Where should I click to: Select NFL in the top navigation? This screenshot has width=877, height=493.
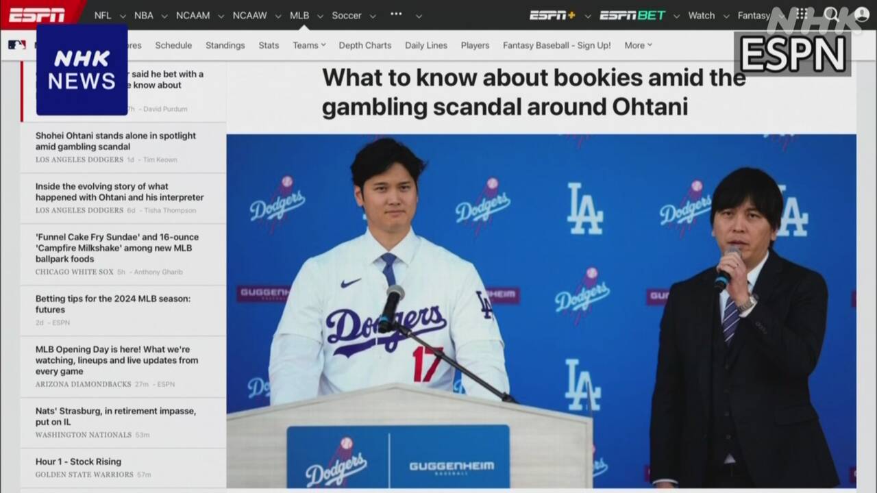coord(103,15)
